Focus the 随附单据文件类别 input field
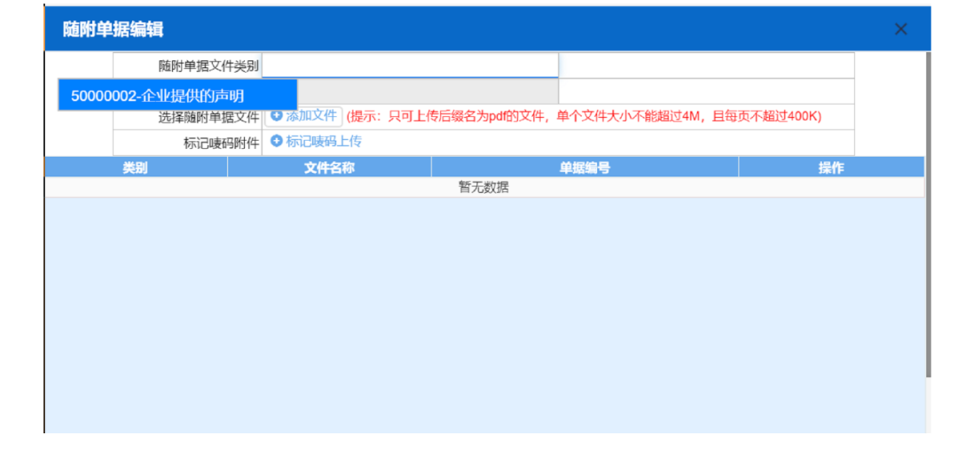The height and width of the screenshot is (466, 958). [410, 66]
